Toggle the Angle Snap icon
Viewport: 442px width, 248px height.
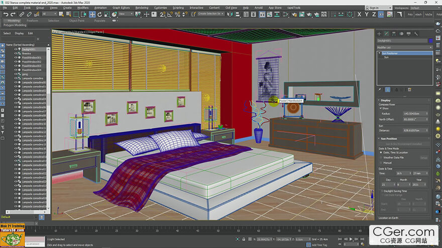170,15
